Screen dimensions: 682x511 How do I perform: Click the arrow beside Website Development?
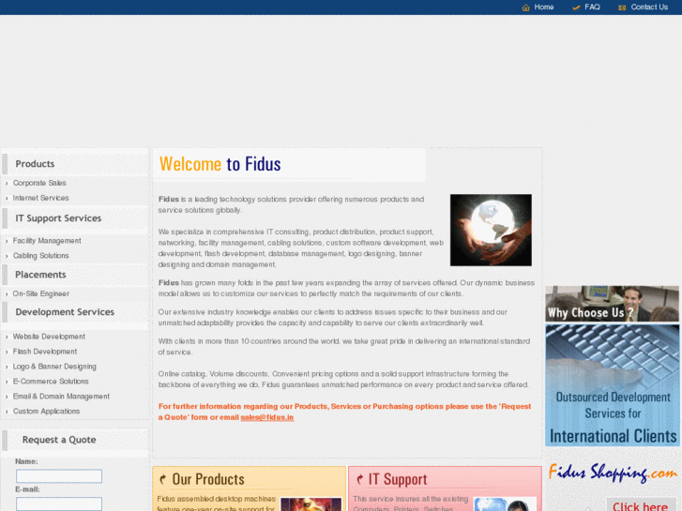click(x=7, y=337)
